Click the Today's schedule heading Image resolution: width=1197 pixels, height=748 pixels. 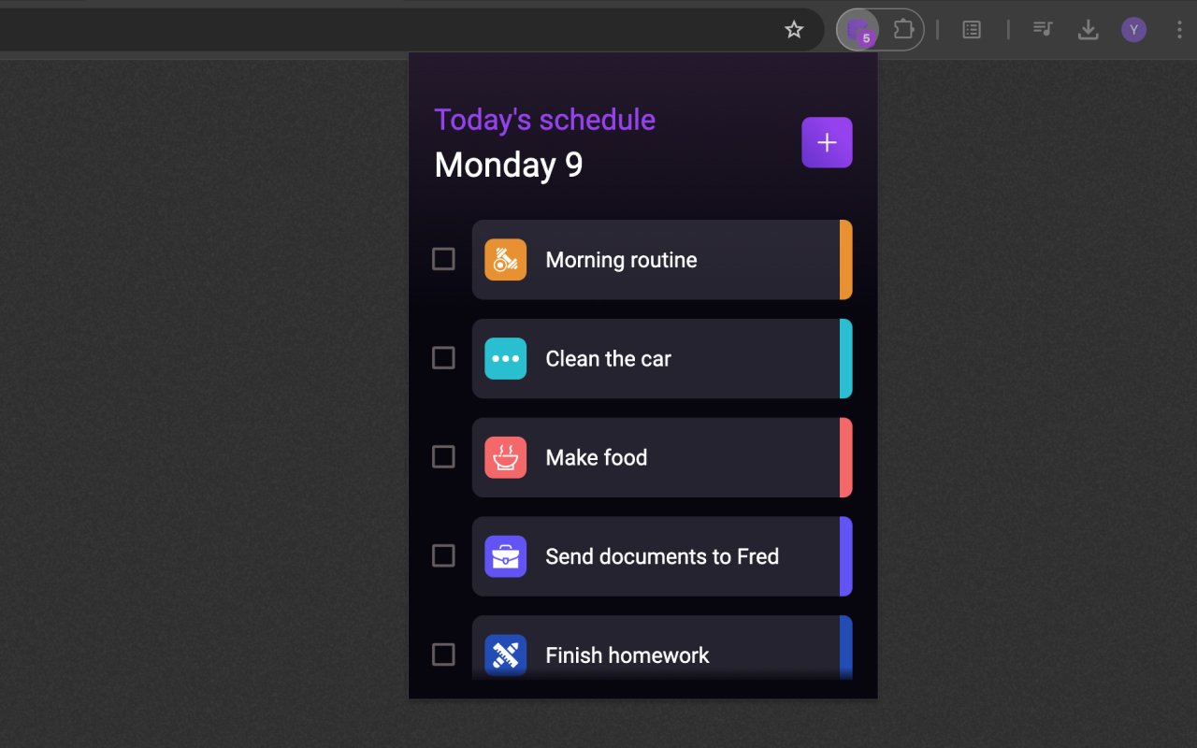pyautogui.click(x=545, y=120)
